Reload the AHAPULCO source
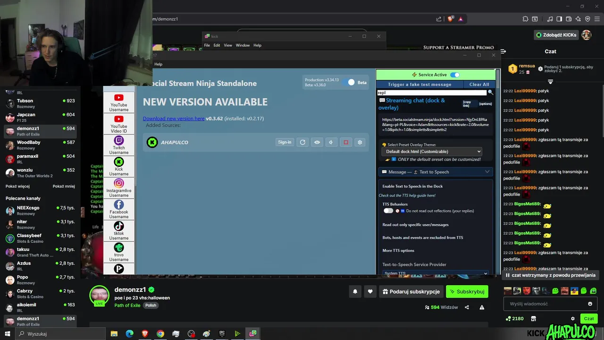The width and height of the screenshot is (604, 340). coord(302,142)
